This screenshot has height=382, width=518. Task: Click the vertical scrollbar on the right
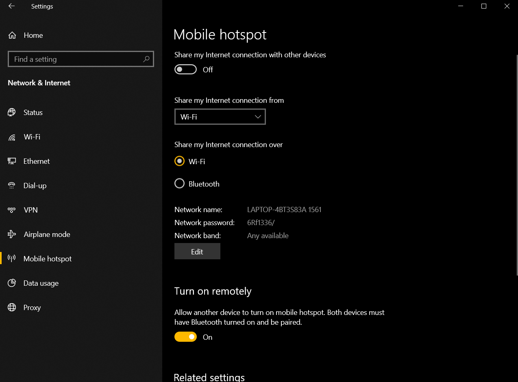[x=516, y=163]
